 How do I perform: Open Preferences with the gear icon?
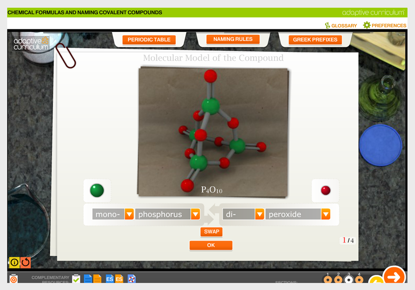[x=367, y=25]
